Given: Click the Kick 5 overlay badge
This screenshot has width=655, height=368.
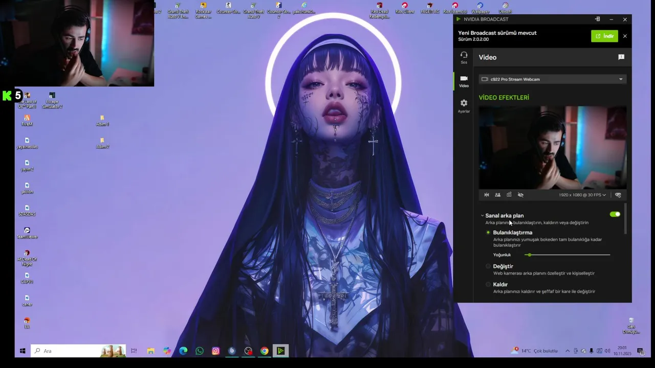Looking at the screenshot, I should click(12, 95).
